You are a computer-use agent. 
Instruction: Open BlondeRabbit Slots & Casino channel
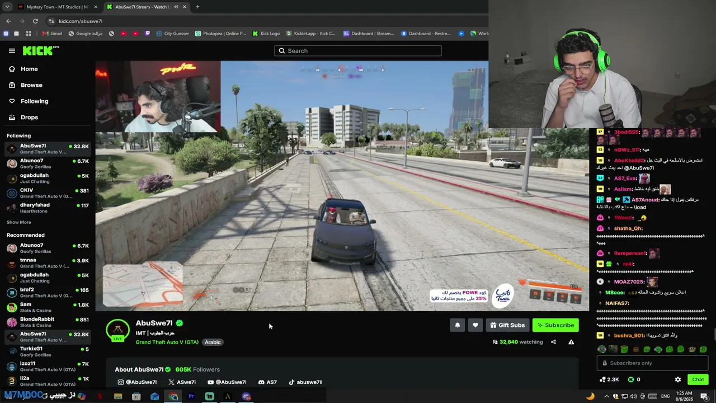[48, 322]
